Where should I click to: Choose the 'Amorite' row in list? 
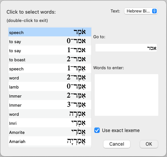point(50,132)
